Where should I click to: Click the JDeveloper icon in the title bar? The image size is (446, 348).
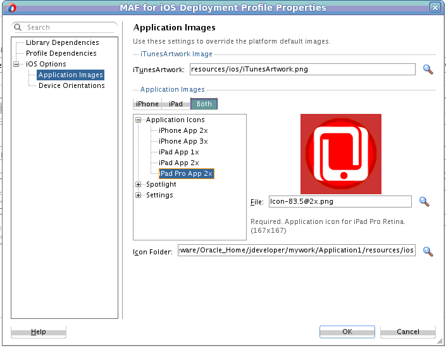click(11, 8)
